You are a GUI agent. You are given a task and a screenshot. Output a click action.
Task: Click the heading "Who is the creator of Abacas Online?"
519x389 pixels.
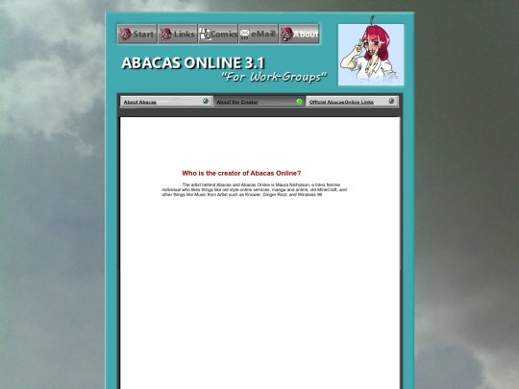241,173
